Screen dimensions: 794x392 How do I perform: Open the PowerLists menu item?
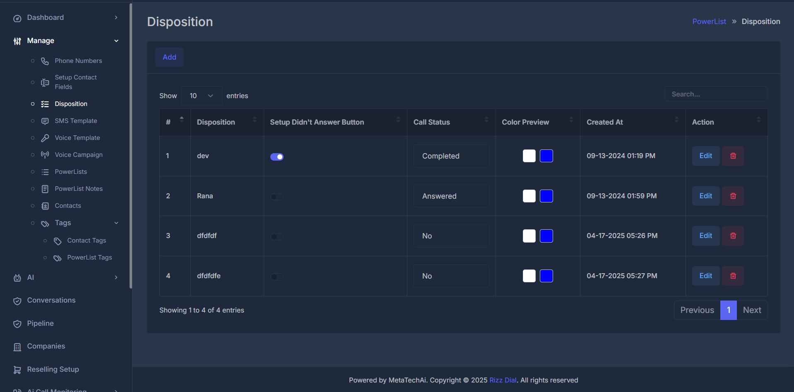pos(71,172)
